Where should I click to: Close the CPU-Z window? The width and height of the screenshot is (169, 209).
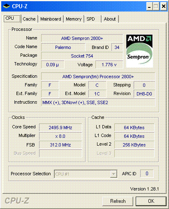tap(163, 6)
